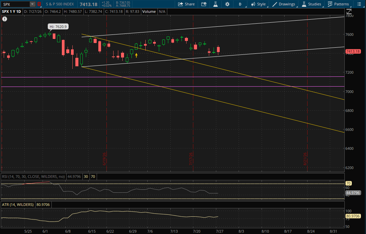The width and height of the screenshot is (366, 234).
Task: Open the list menu icon at top right
Action: coord(359,4)
